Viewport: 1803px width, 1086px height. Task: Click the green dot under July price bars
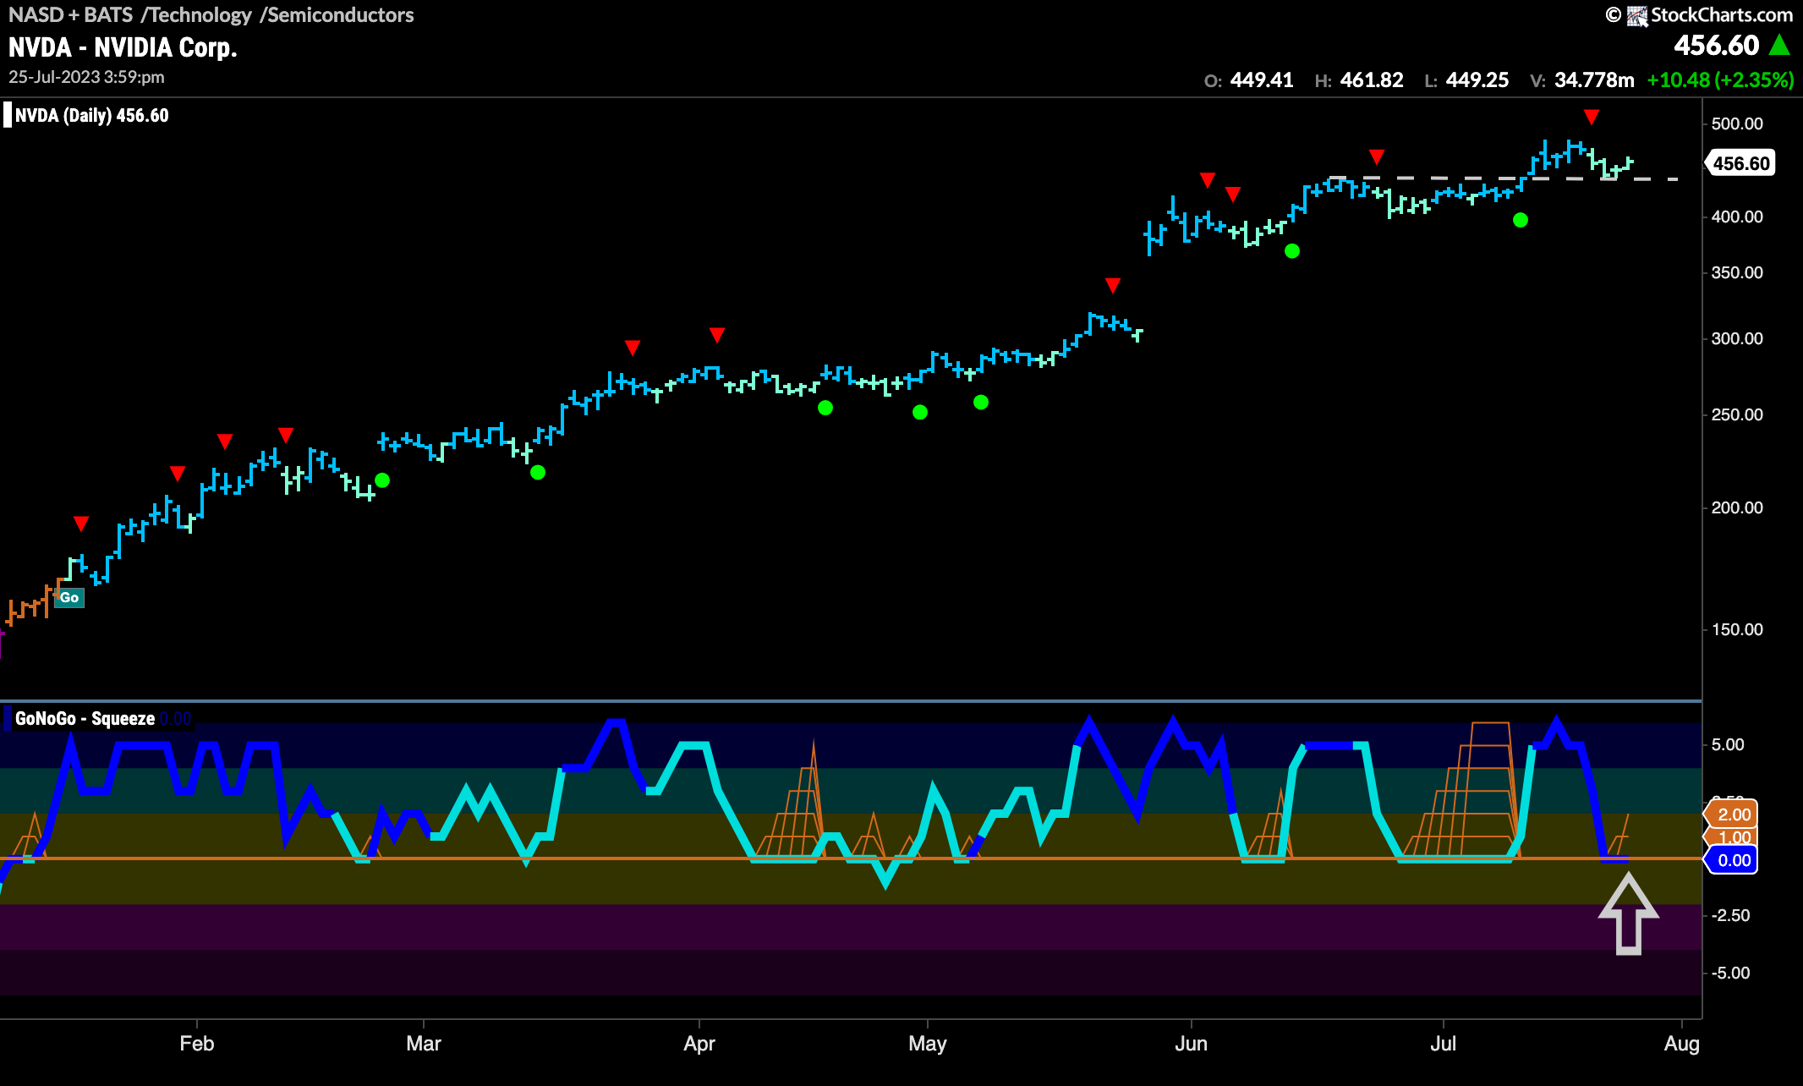point(1521,220)
